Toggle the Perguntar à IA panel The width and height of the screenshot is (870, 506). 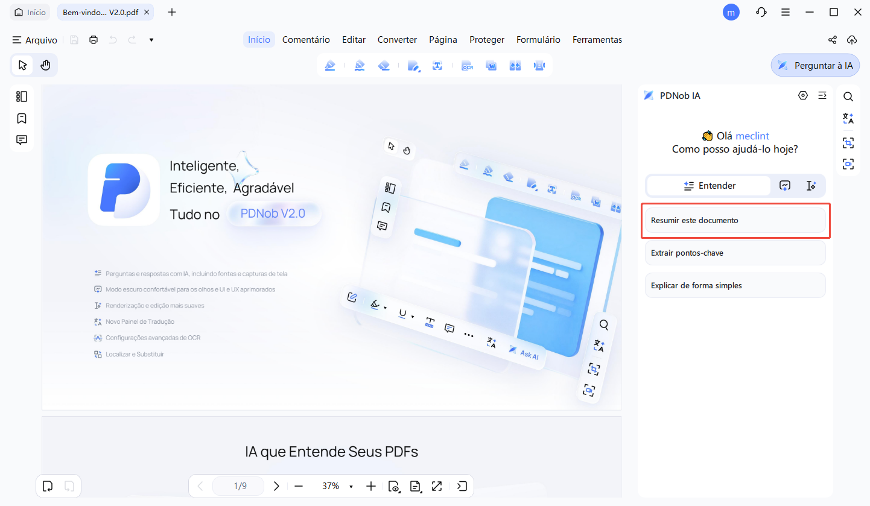tap(815, 65)
